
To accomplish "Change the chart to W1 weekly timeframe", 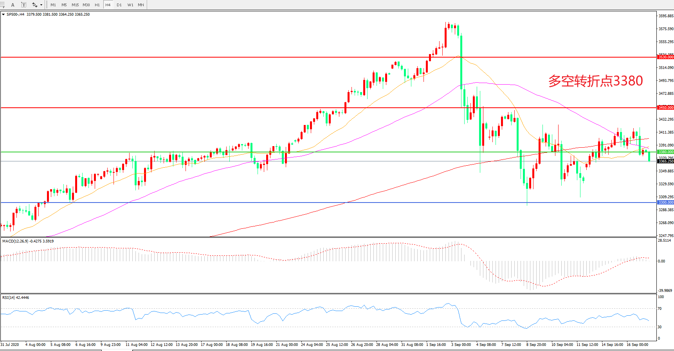I will [x=130, y=5].
